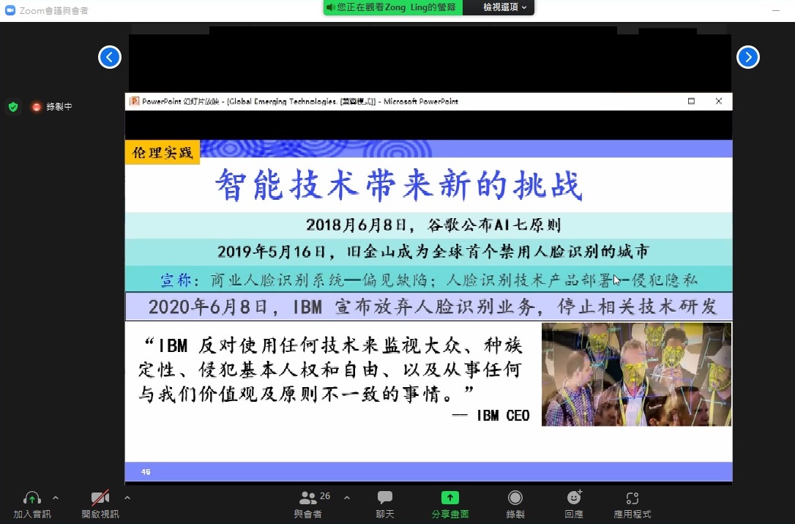This screenshot has height=524, width=795.
Task: Expand audio options arrow beside 加入音訊
Action: [x=56, y=498]
